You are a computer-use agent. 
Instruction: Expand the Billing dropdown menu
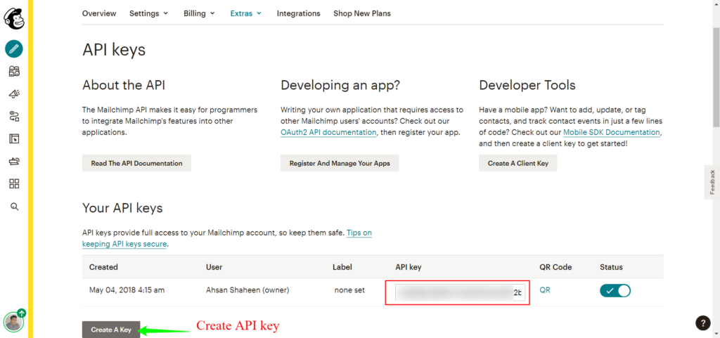click(199, 13)
